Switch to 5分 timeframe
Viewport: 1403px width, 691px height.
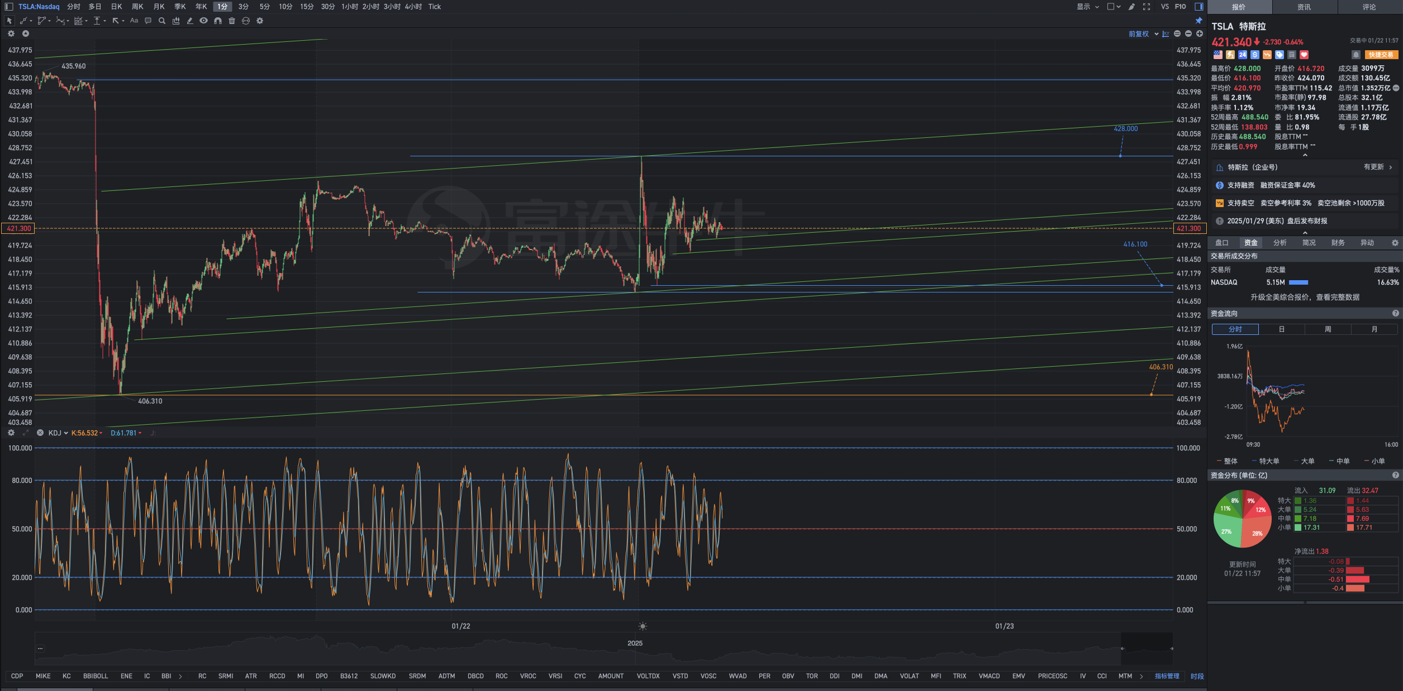[265, 7]
